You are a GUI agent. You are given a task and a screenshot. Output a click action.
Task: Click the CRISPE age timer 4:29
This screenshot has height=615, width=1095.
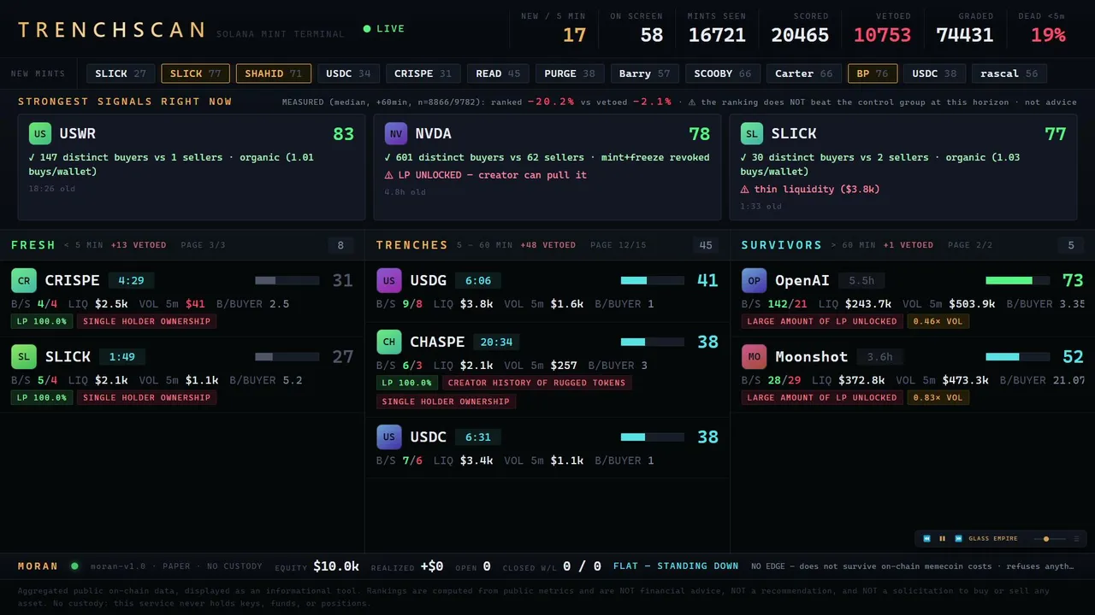131,280
